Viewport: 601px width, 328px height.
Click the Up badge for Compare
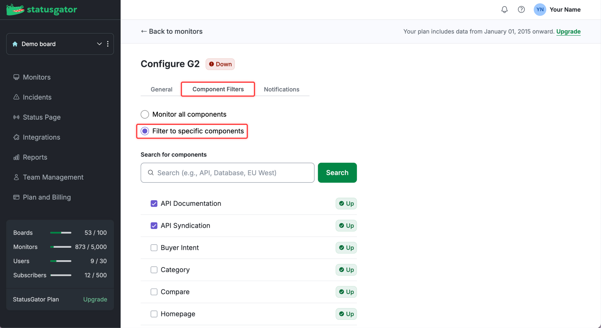(346, 292)
